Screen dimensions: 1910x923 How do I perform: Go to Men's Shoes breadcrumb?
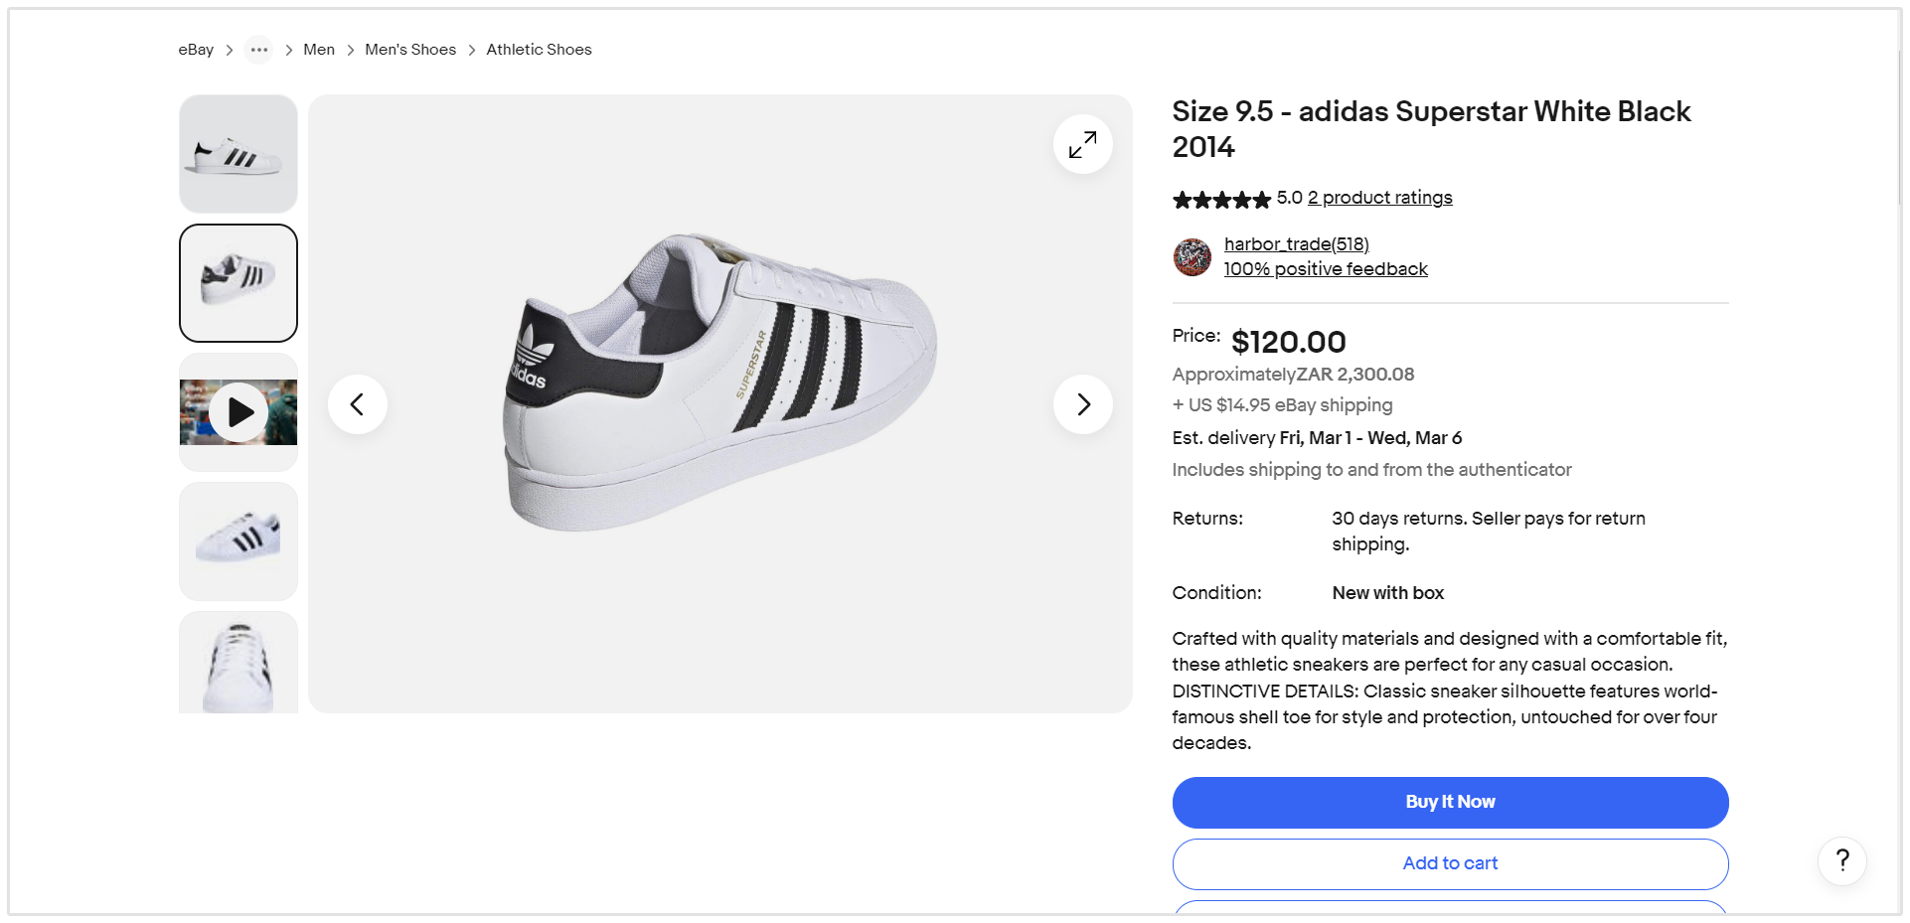(410, 50)
